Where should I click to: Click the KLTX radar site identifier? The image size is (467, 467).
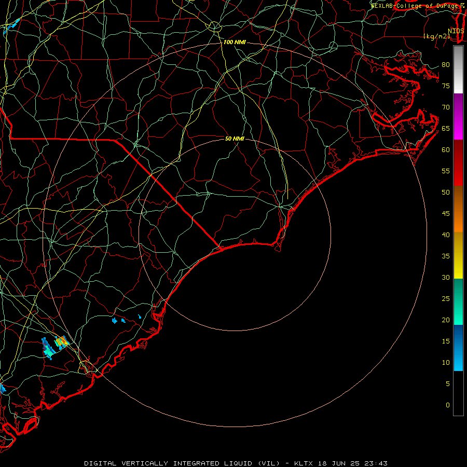[x=304, y=463]
